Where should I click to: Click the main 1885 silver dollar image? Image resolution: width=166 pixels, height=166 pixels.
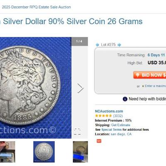pyautogui.click(x=36, y=88)
